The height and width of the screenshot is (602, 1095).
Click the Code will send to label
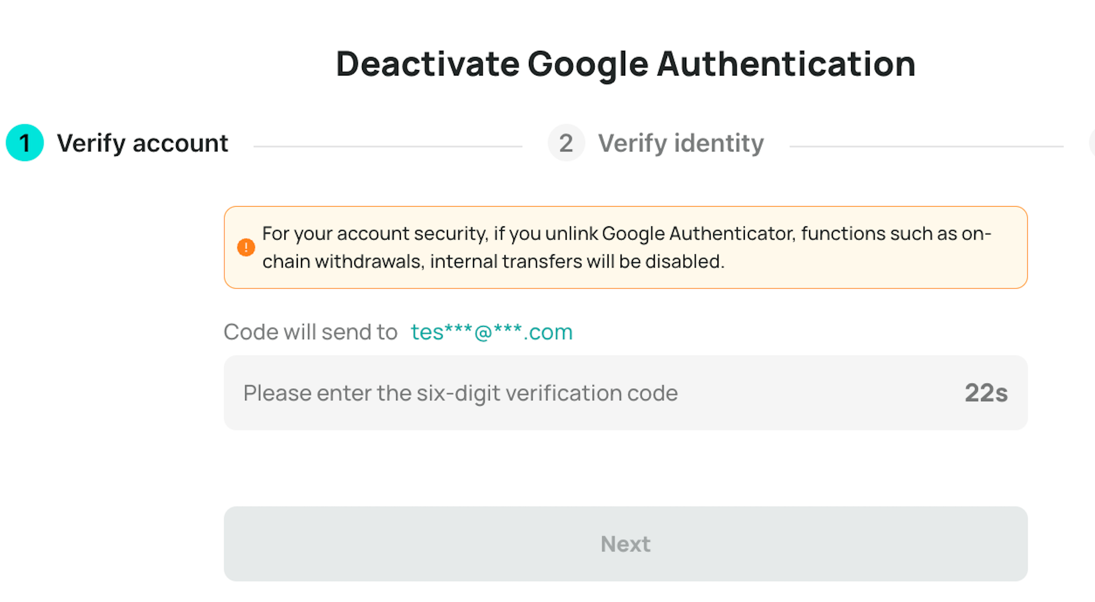point(310,332)
